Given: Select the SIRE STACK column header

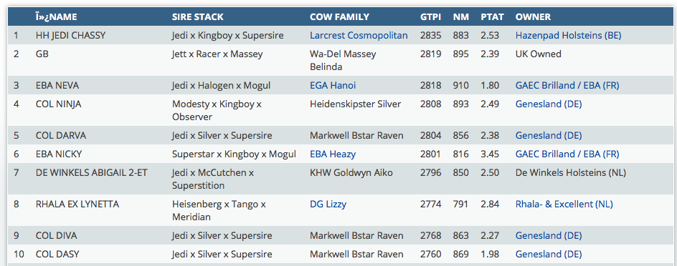Looking at the screenshot, I should pyautogui.click(x=198, y=17).
